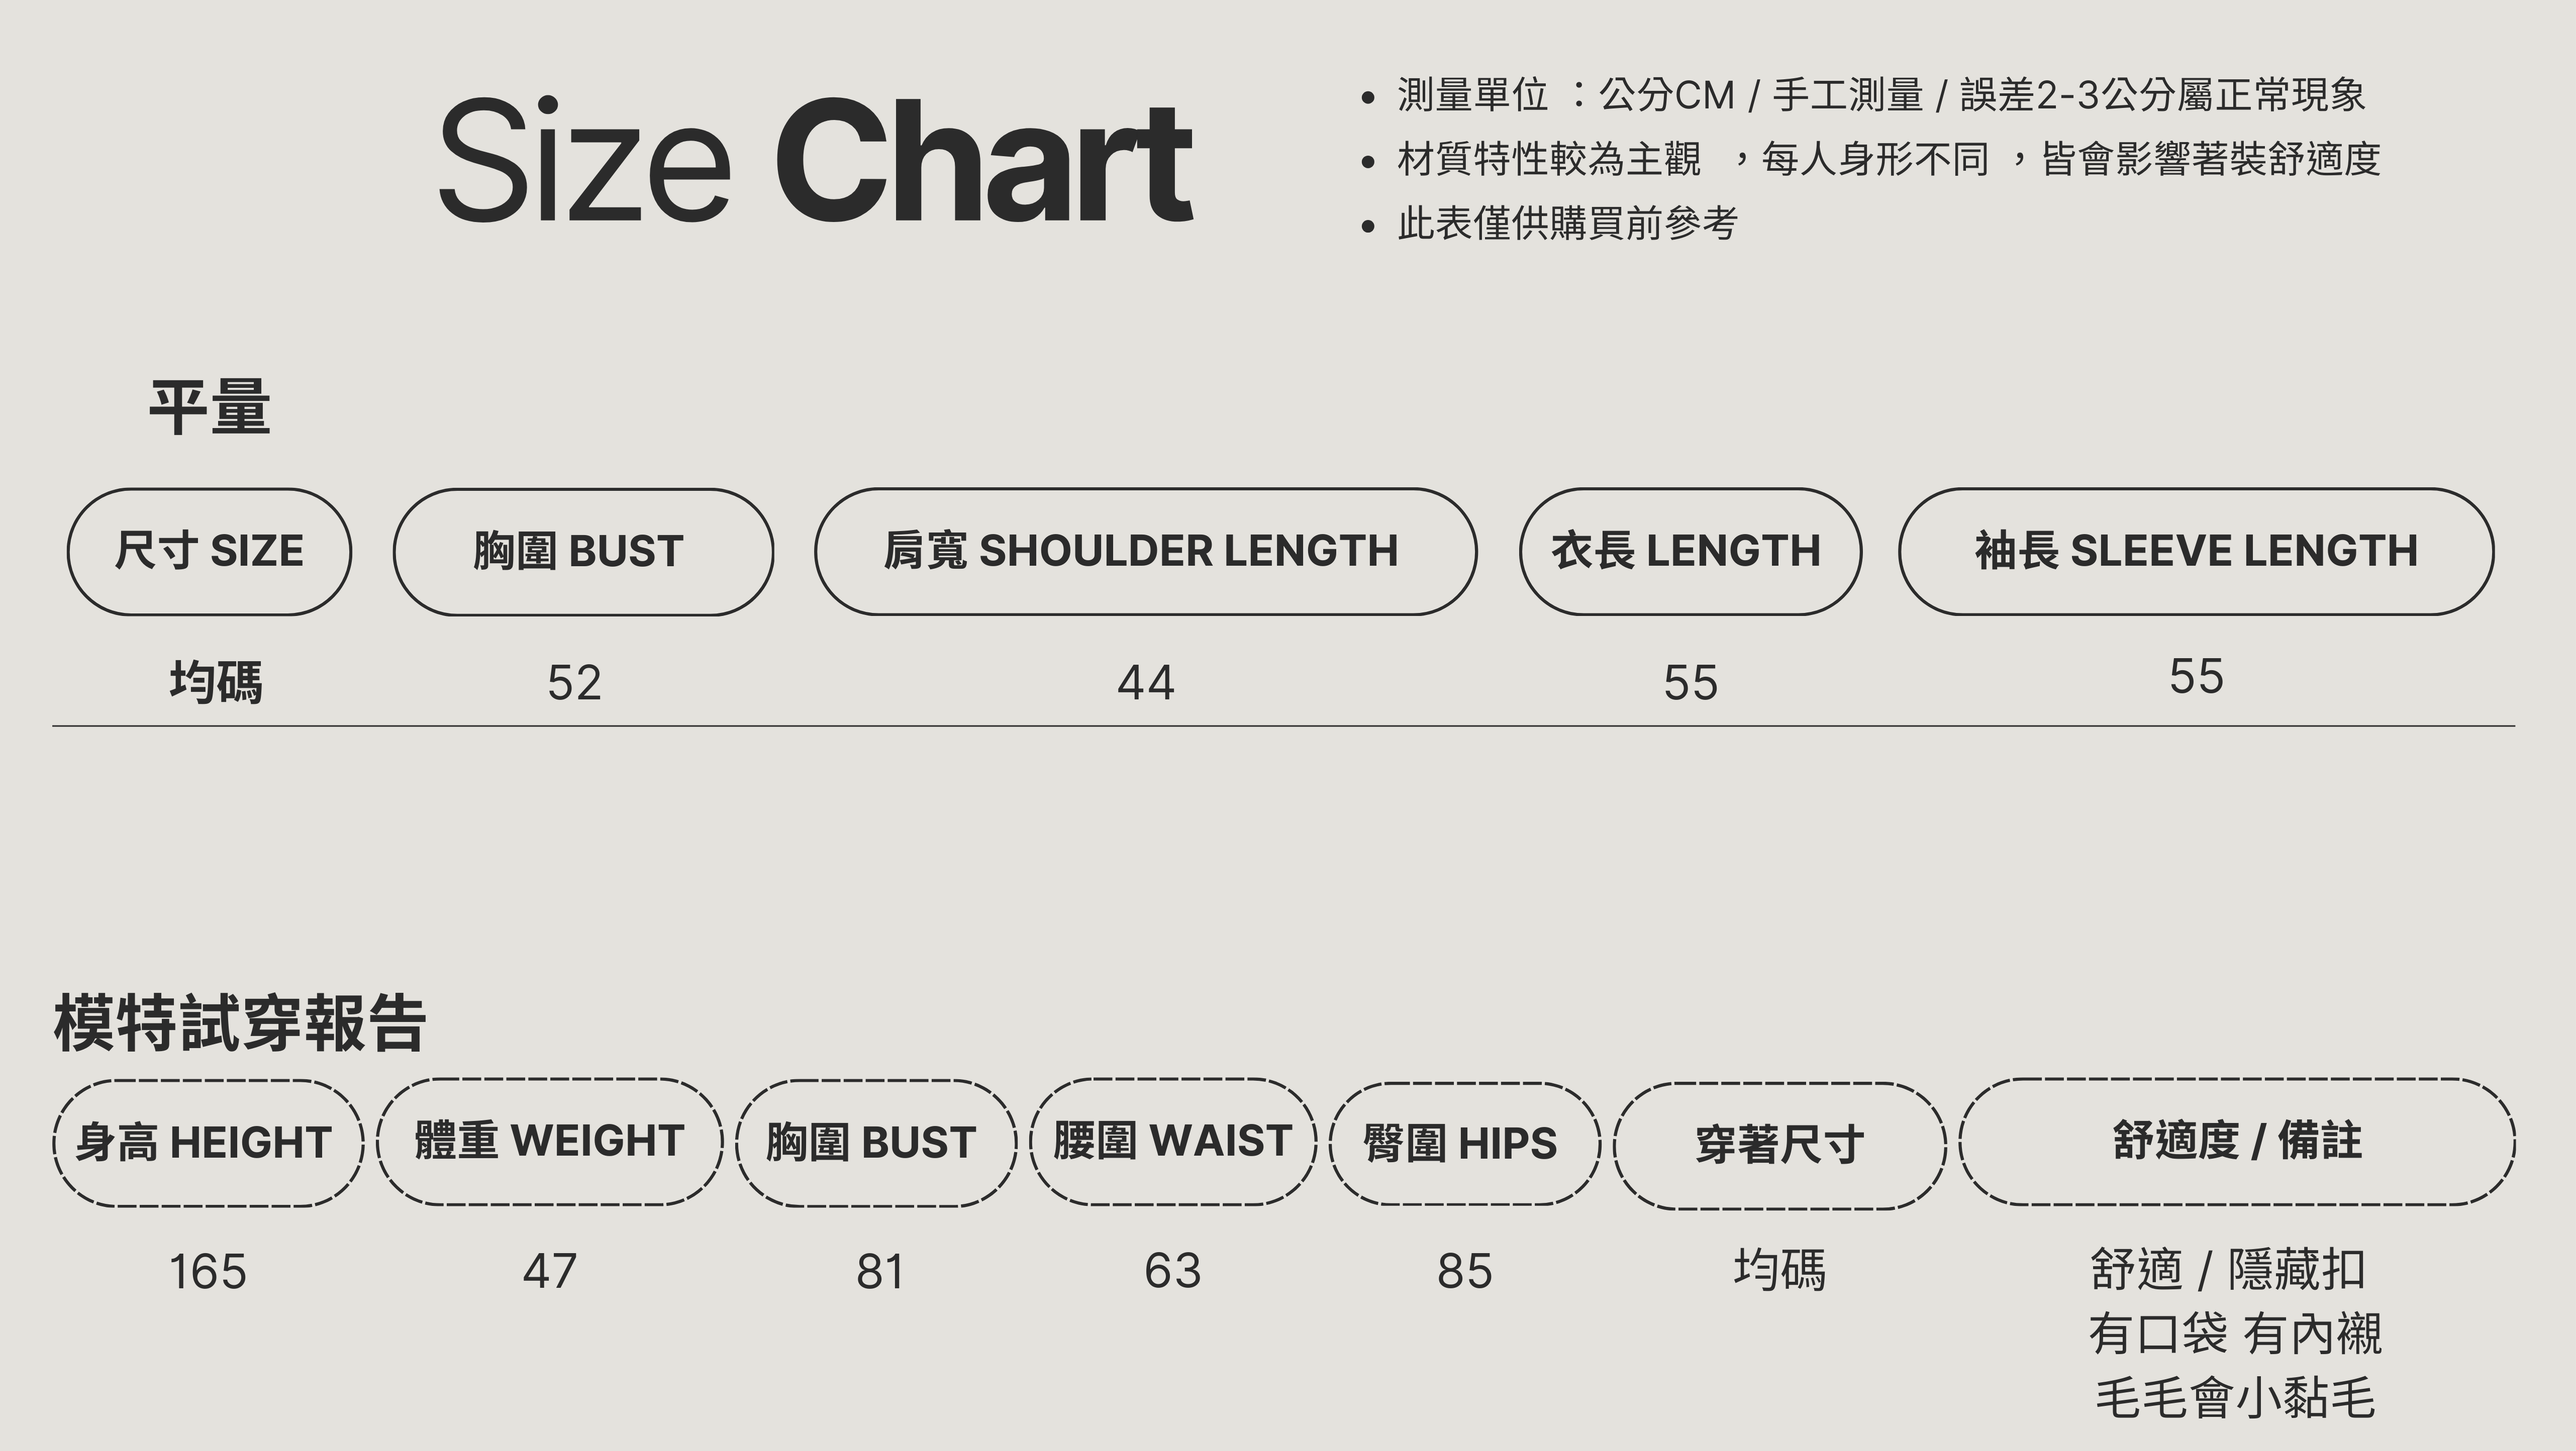Click the 此表僅供購買前參考 note line
The image size is (2576, 1451).
pyautogui.click(x=1567, y=223)
